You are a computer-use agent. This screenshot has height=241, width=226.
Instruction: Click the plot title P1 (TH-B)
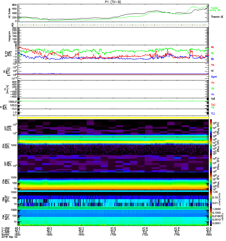pyautogui.click(x=113, y=2)
